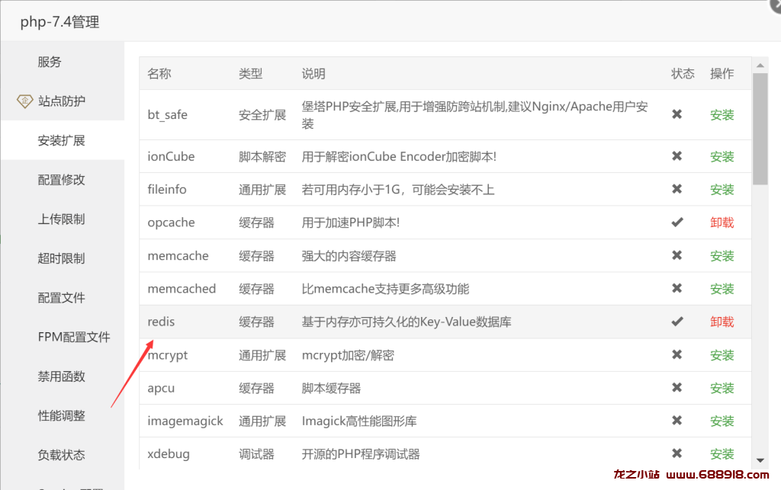Viewport: 781px width, 490px height.
Task: Click the bt_safe extension name
Action: [167, 115]
